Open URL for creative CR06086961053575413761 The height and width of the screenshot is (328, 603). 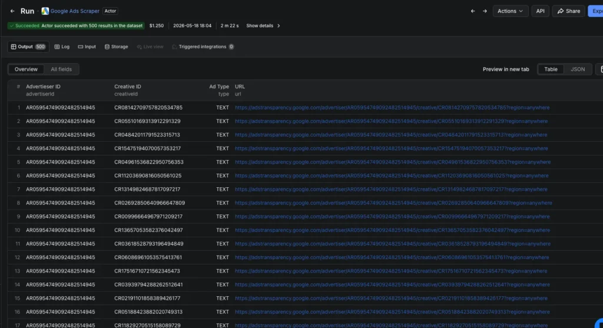[392, 258]
